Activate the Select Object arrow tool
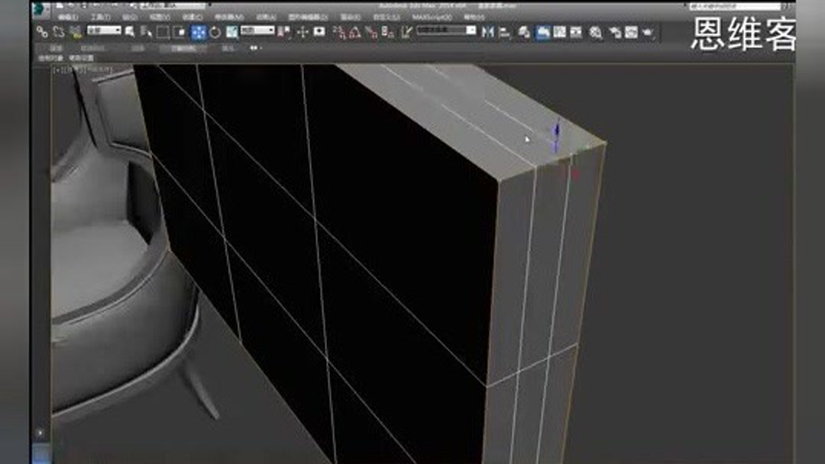Screen dimensions: 825x464 click(x=128, y=31)
